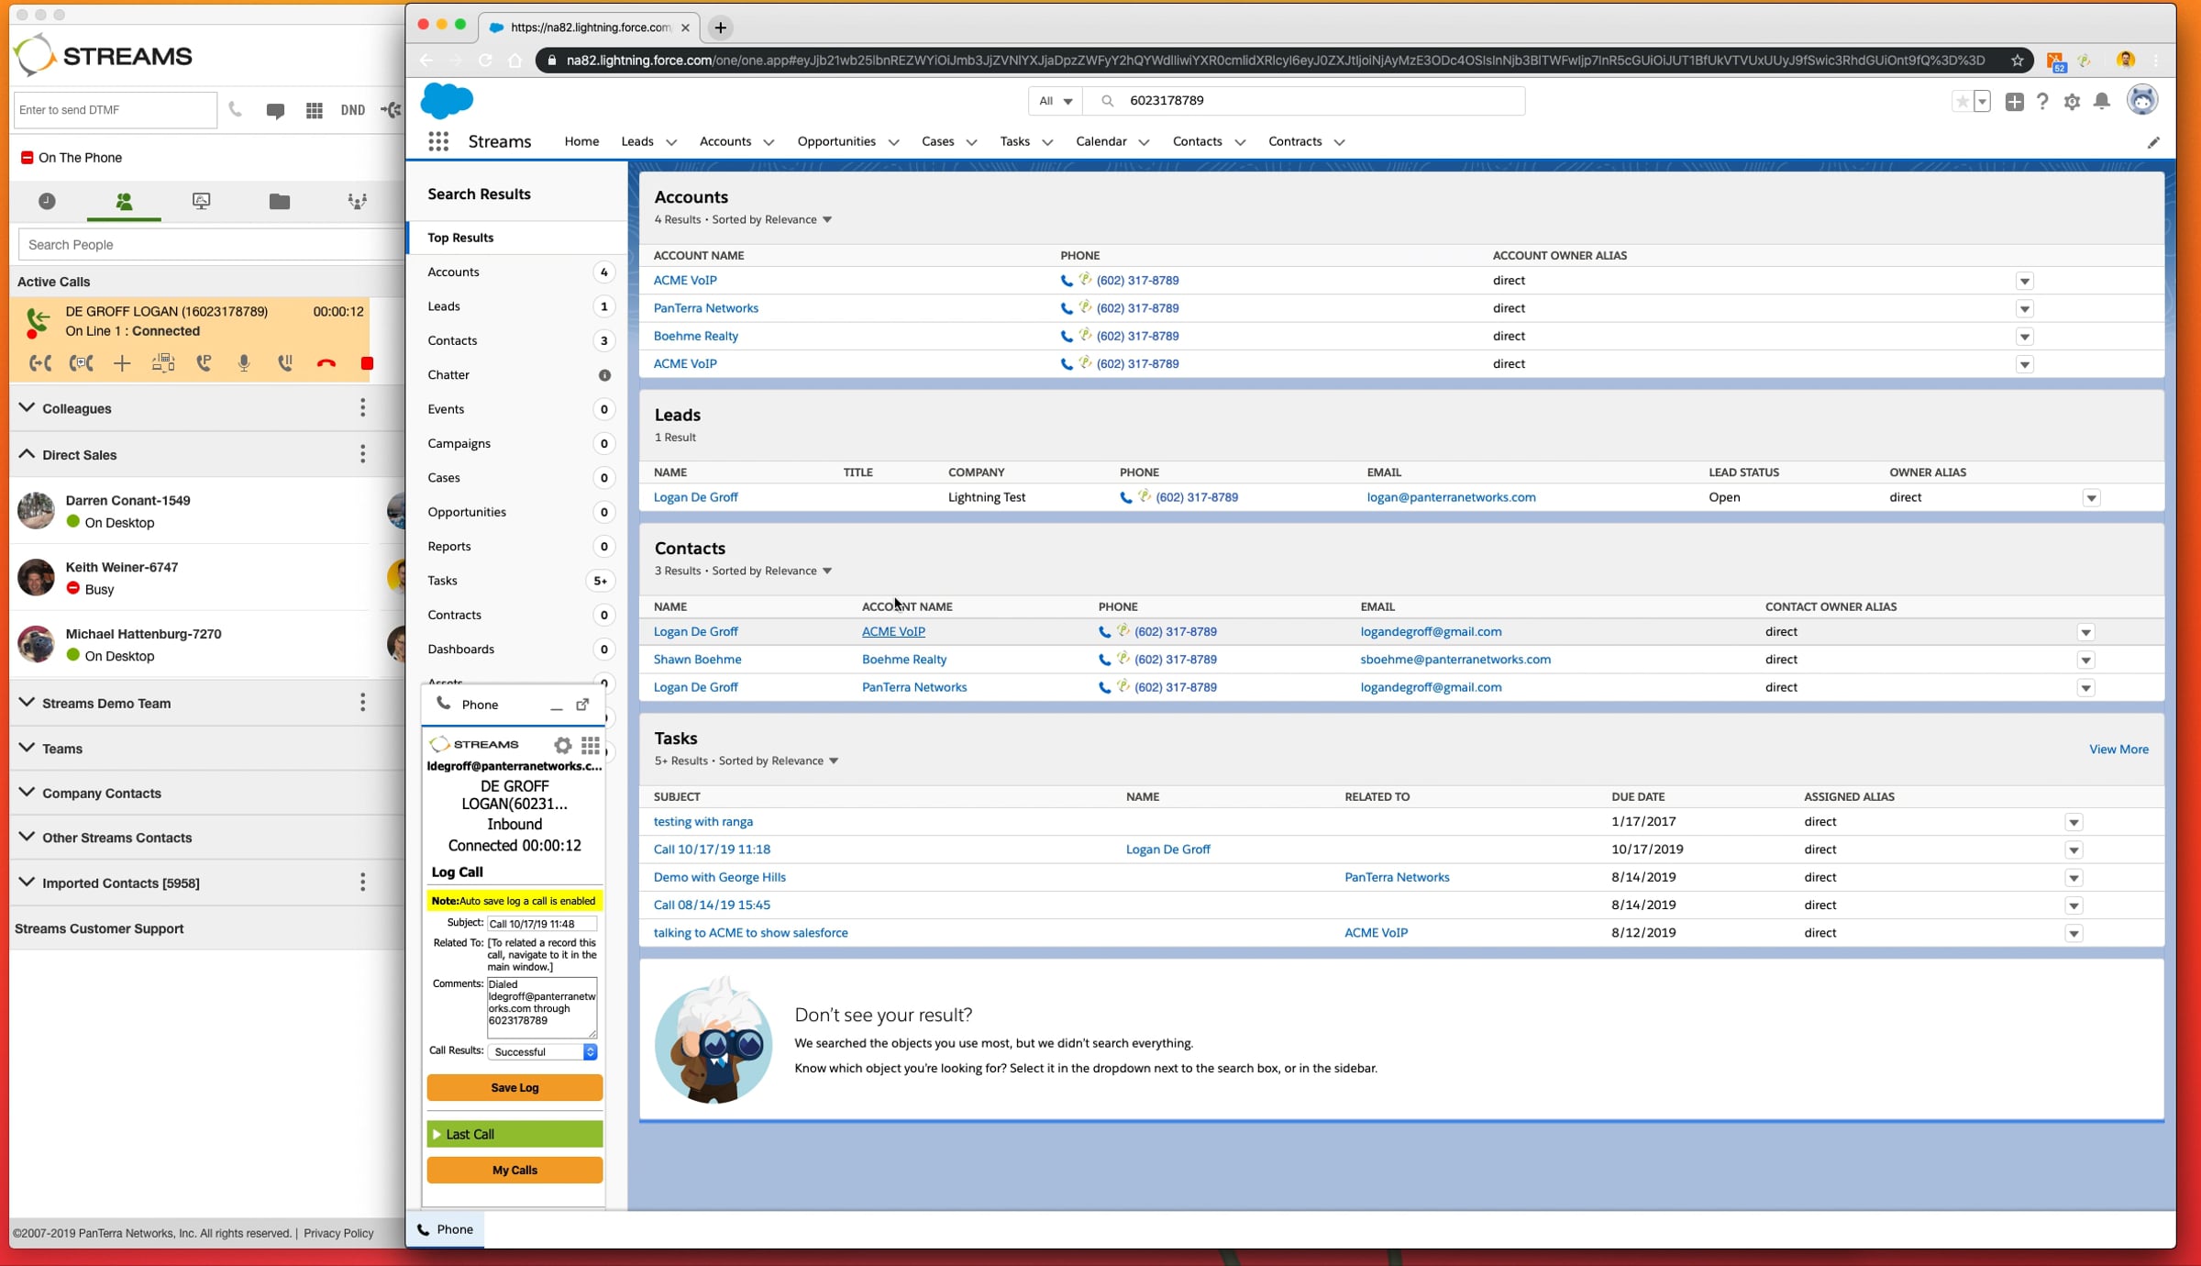Open the Call Results dropdown

[543, 1051]
